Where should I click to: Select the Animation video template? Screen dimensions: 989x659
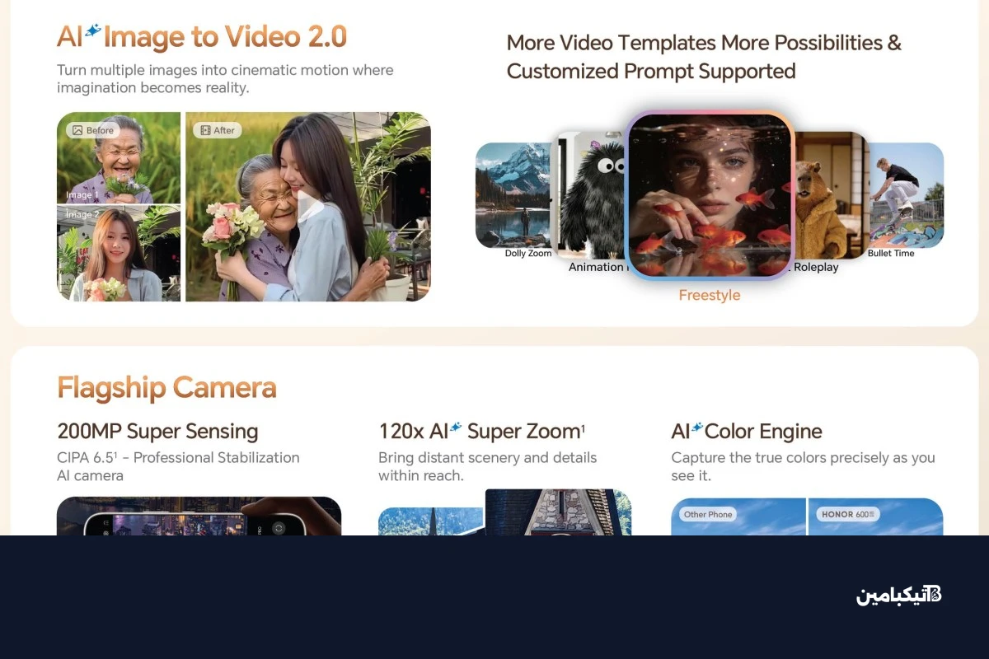[592, 198]
